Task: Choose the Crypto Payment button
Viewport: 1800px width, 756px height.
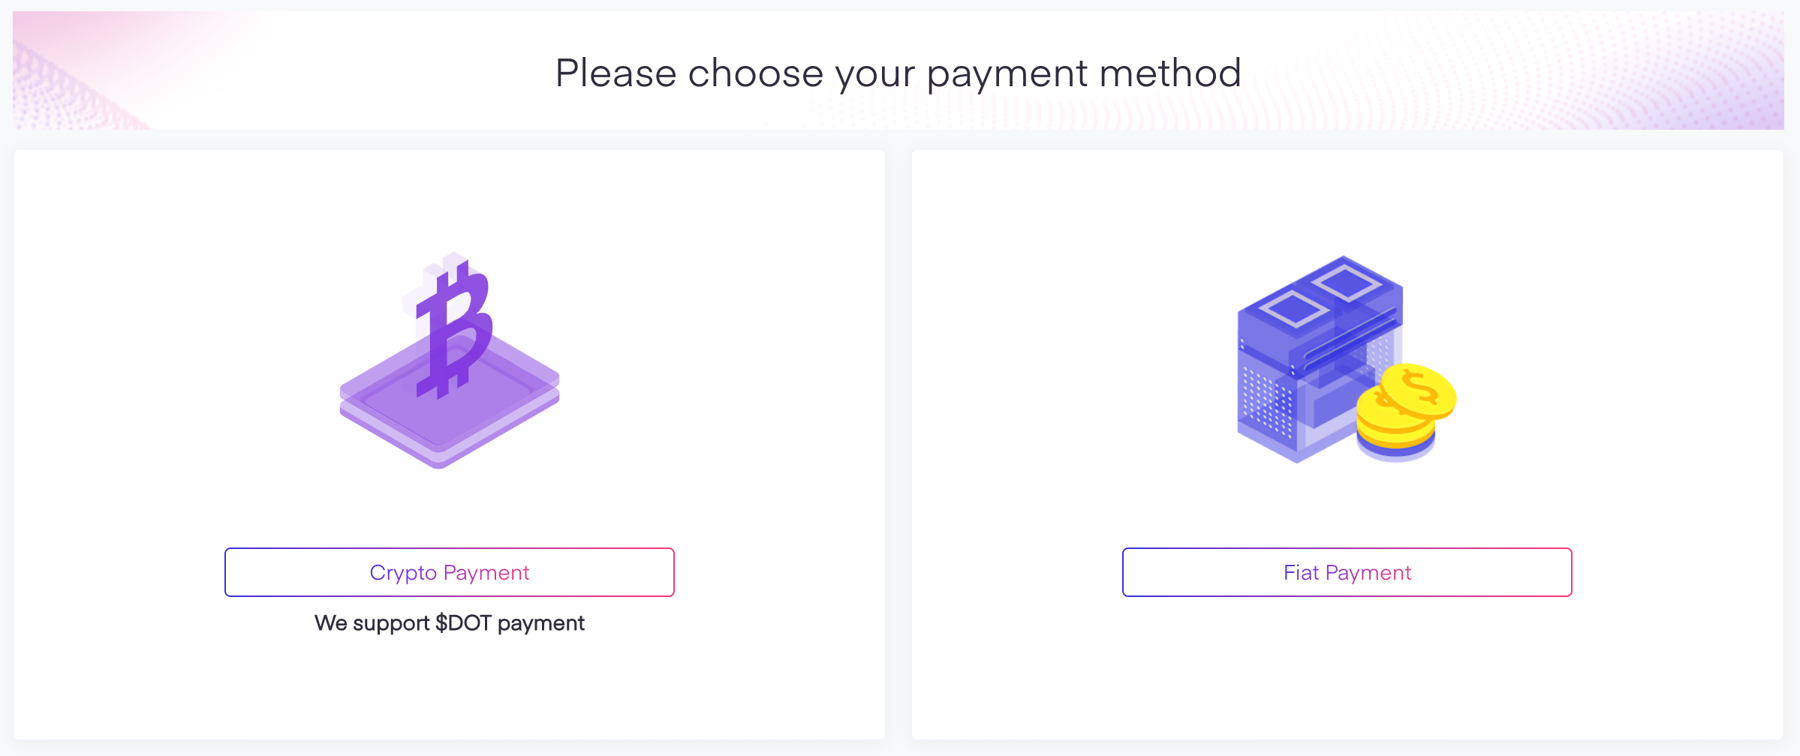Action: point(450,572)
